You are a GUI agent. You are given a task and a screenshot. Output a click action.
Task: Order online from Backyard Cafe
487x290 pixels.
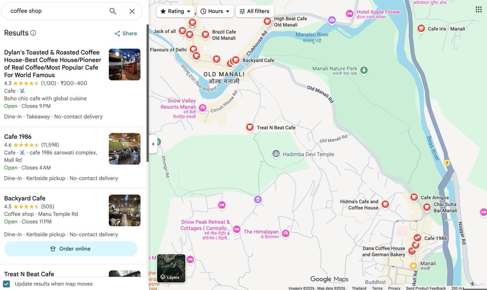[x=71, y=249]
